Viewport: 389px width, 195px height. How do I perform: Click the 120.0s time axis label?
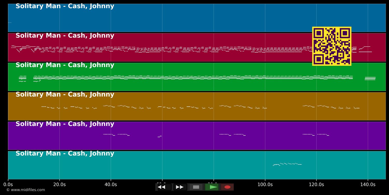[x=316, y=184]
